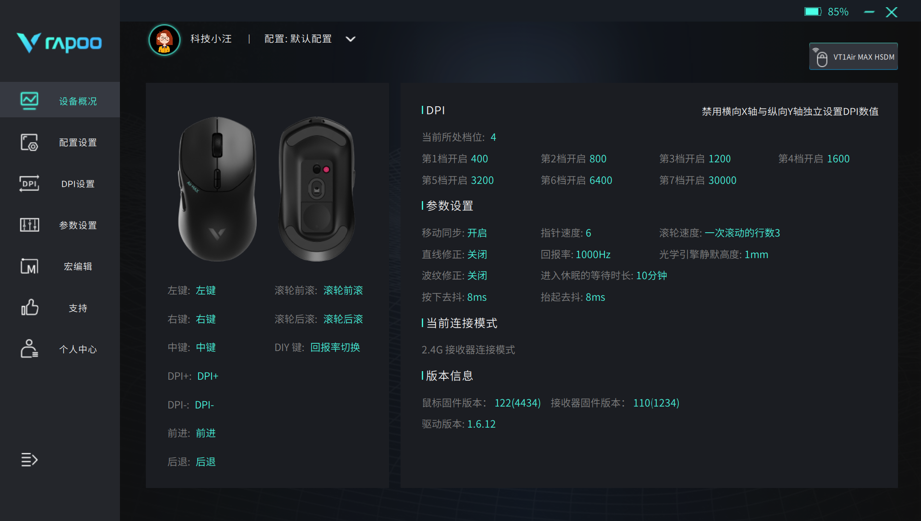Viewport: 921px width, 521px height.
Task: Open the 宏编辑 macro icon
Action: tap(29, 266)
